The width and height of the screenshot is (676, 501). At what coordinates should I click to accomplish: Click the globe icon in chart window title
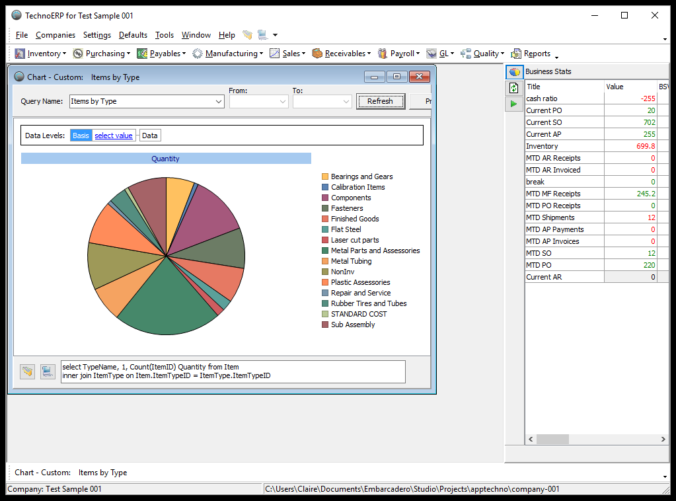coord(19,77)
